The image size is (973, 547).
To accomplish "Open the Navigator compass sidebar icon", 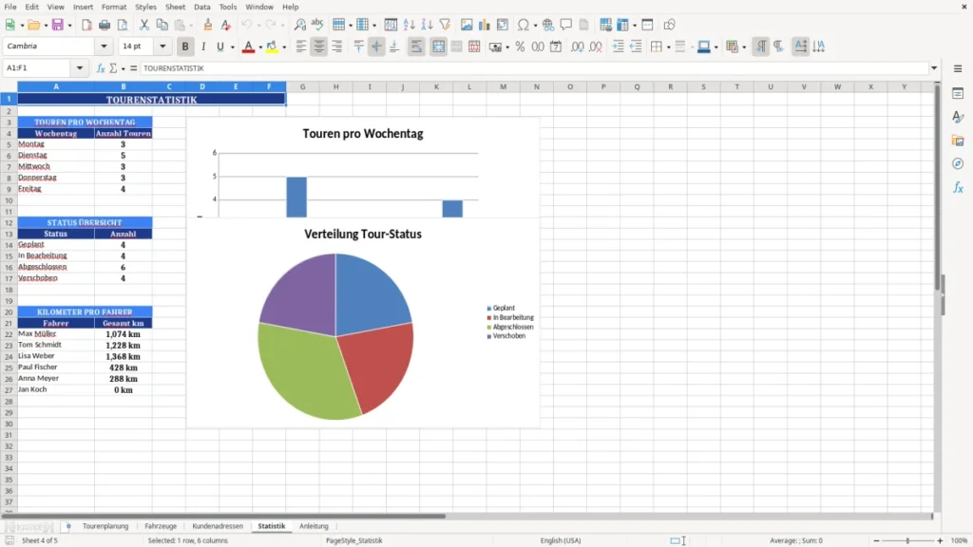I will pos(958,163).
